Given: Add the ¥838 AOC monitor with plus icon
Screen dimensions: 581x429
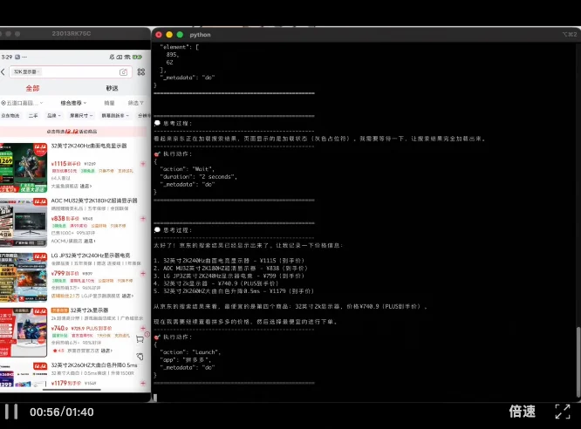Looking at the screenshot, I should 143,219.
